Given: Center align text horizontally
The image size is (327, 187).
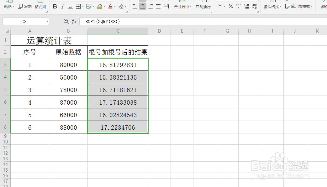Looking at the screenshot, I should [x=143, y=7].
